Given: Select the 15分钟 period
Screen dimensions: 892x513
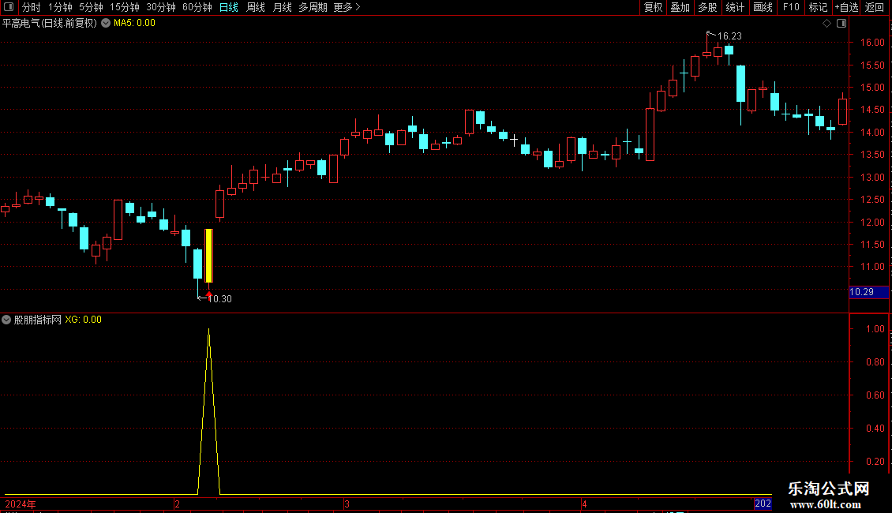Looking at the screenshot, I should tap(124, 7).
